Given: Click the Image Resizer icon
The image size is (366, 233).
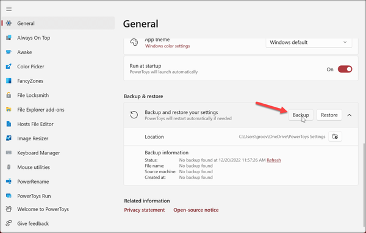Looking at the screenshot, I should (9, 138).
